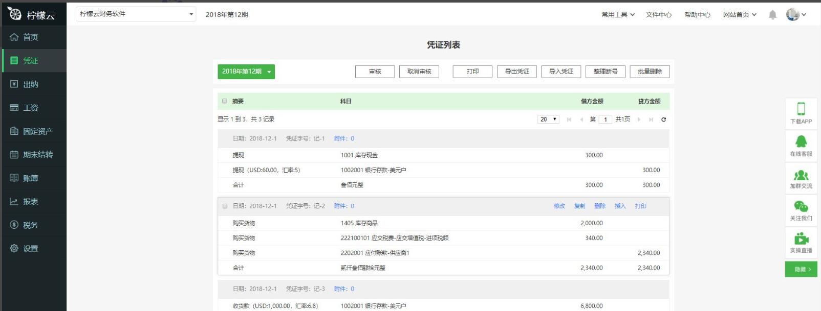Click the 导出凭证 button

click(x=517, y=71)
